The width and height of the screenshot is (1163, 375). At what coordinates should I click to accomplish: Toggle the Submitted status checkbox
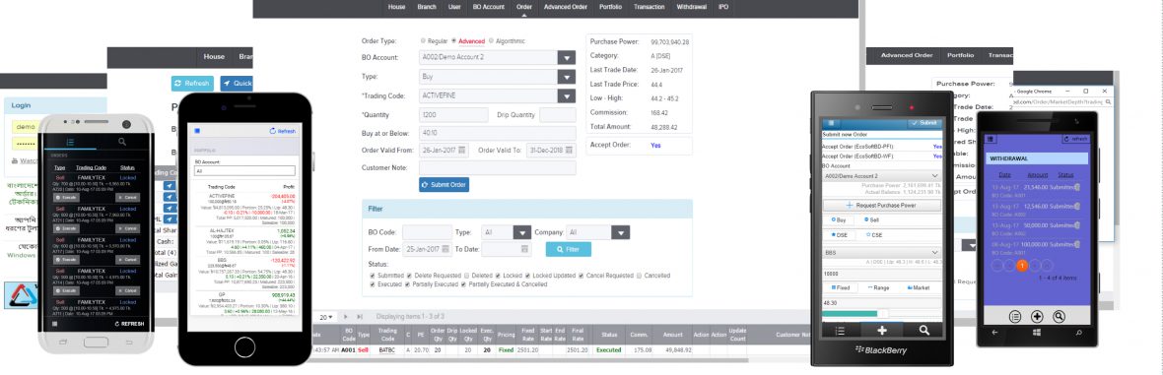click(373, 276)
